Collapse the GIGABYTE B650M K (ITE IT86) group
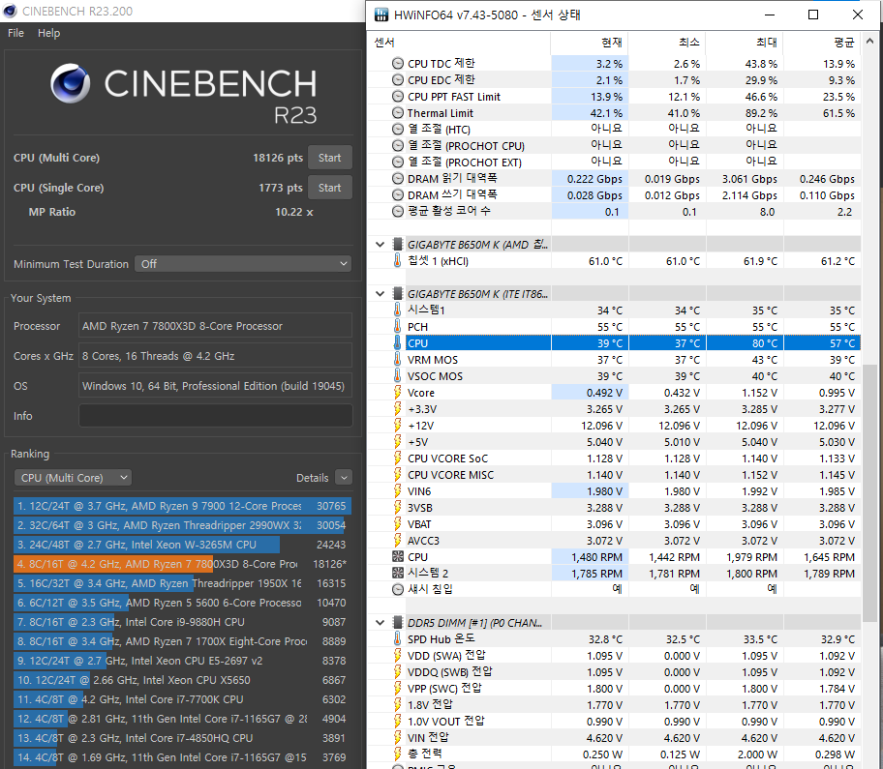The image size is (883, 769). [x=381, y=294]
